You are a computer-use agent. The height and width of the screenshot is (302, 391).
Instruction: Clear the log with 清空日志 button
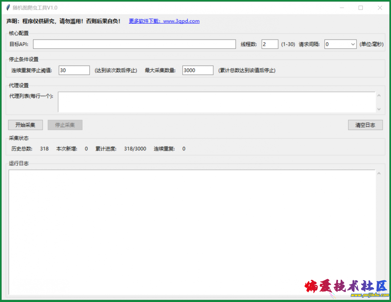[365, 125]
